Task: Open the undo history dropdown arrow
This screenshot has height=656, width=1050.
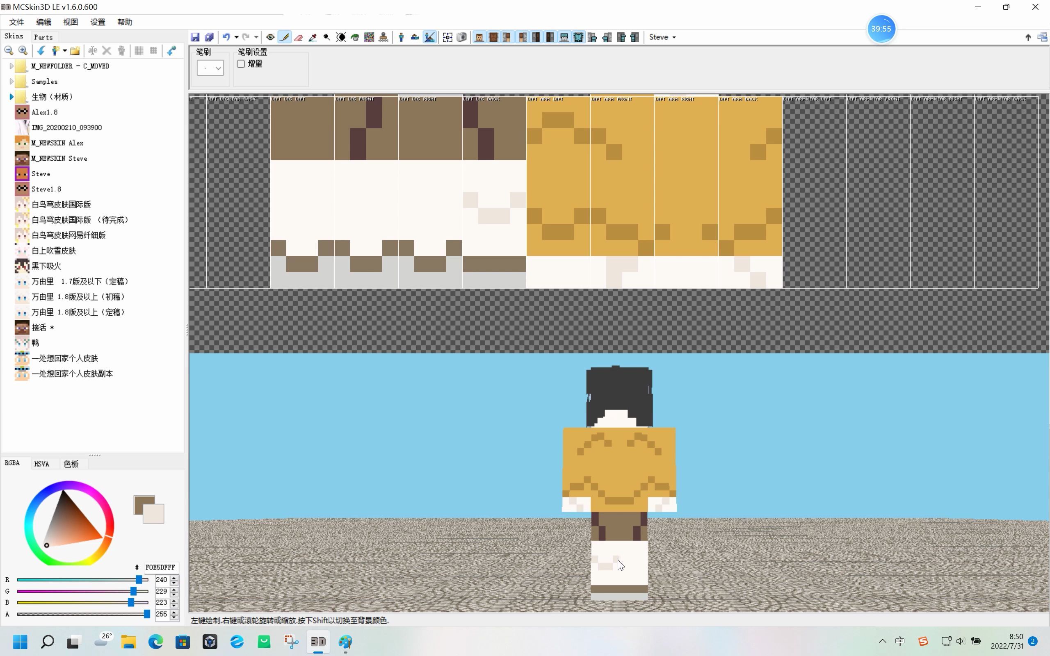Action: pos(237,37)
